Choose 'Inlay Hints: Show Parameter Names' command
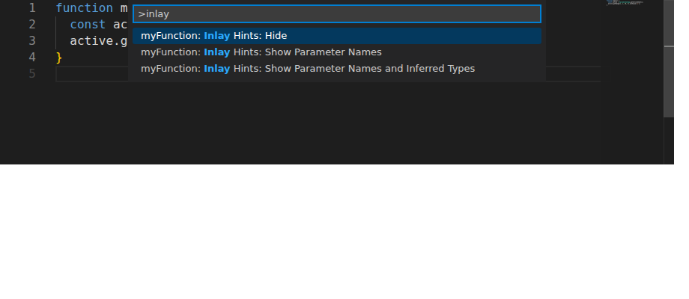Viewport: 689px width, 299px height. pos(336,52)
